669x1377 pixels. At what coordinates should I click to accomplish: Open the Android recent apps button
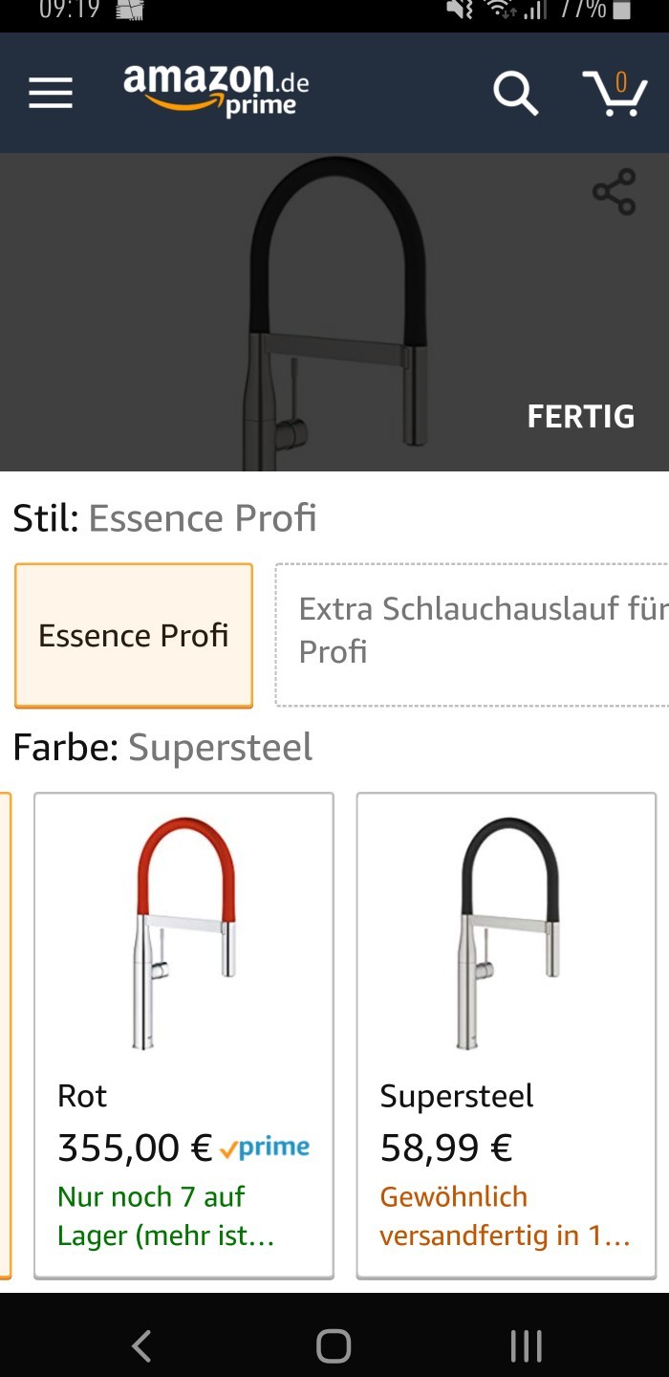pos(526,1345)
